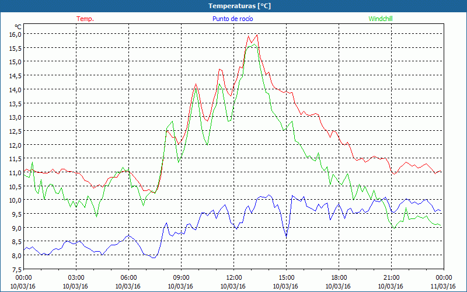467x292 pixels.
Task: Click the 18:00 time label on x-axis
Action: tap(339, 277)
